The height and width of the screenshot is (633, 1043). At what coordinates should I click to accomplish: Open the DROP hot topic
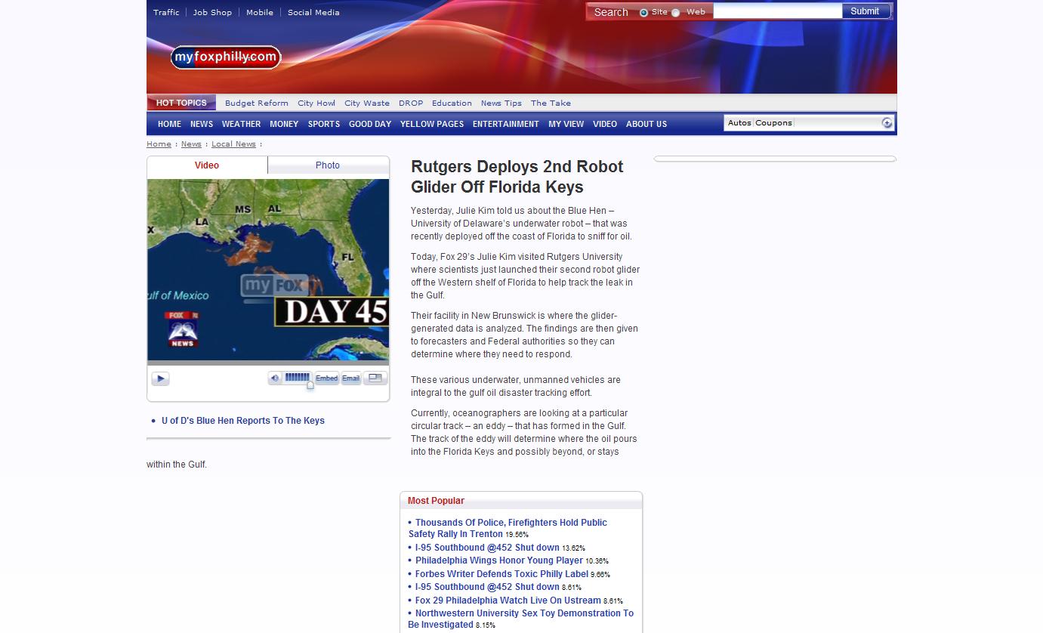pos(411,103)
